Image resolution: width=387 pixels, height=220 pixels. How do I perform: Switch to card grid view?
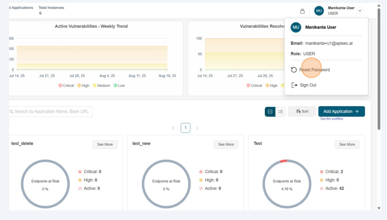270,111
